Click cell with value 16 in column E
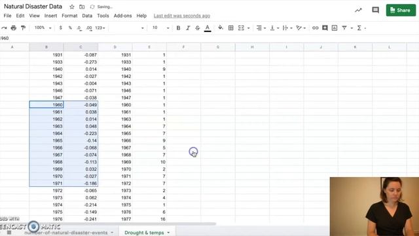419x236 pixels. [x=149, y=219]
